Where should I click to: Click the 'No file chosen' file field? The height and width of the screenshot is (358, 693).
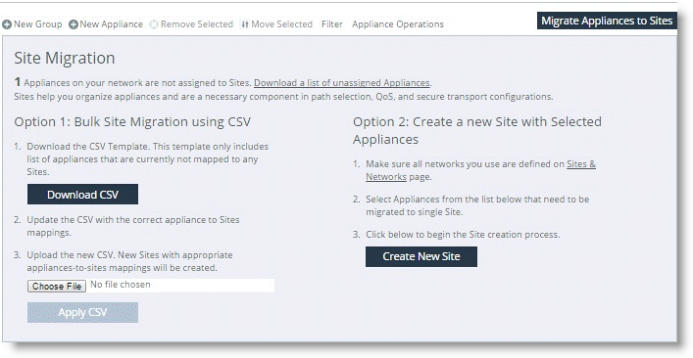point(180,286)
